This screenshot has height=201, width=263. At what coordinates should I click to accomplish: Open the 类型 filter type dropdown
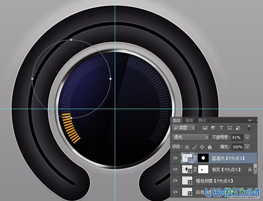click(183, 128)
